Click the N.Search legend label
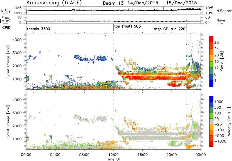The width and height of the screenshot is (232, 161). (224, 11)
